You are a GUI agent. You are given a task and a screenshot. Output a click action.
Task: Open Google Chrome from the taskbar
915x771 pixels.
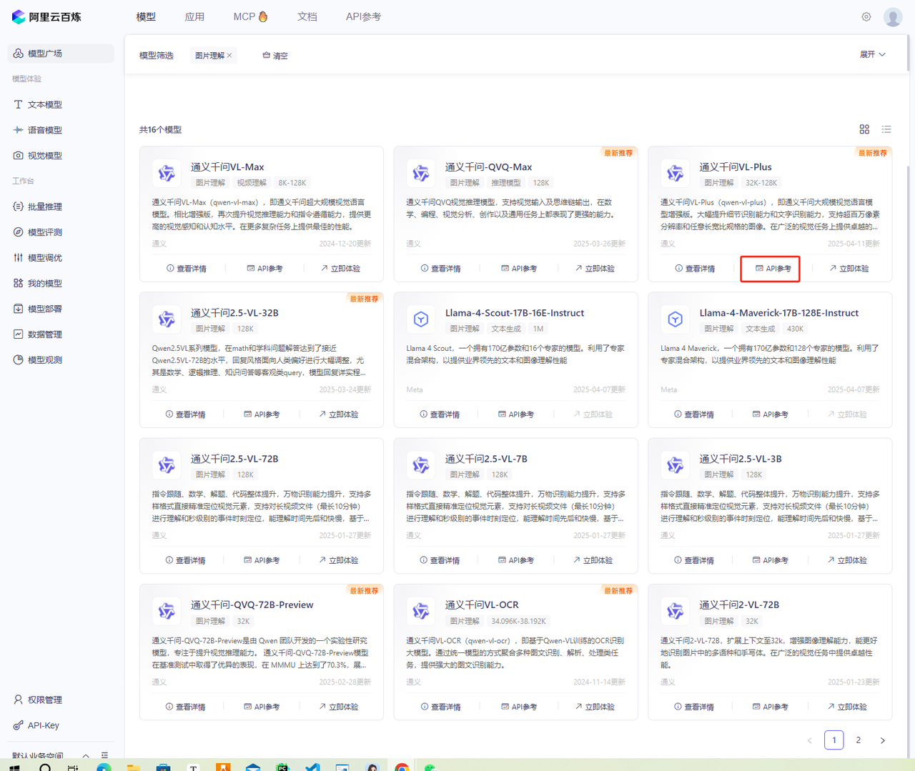pyautogui.click(x=402, y=767)
